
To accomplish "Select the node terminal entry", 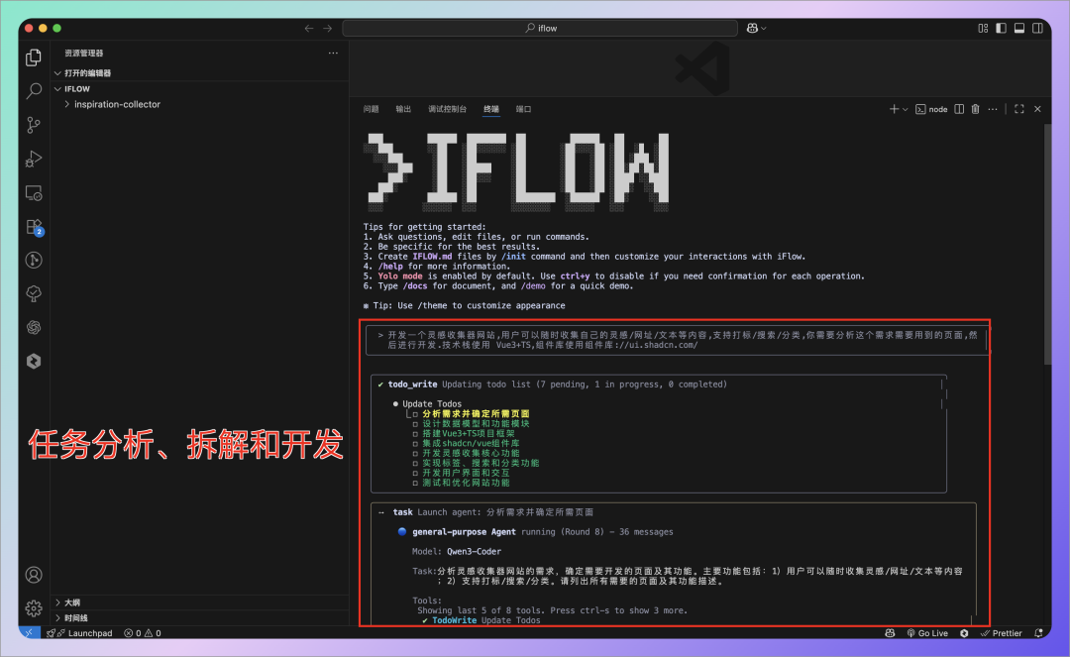I will [x=931, y=109].
